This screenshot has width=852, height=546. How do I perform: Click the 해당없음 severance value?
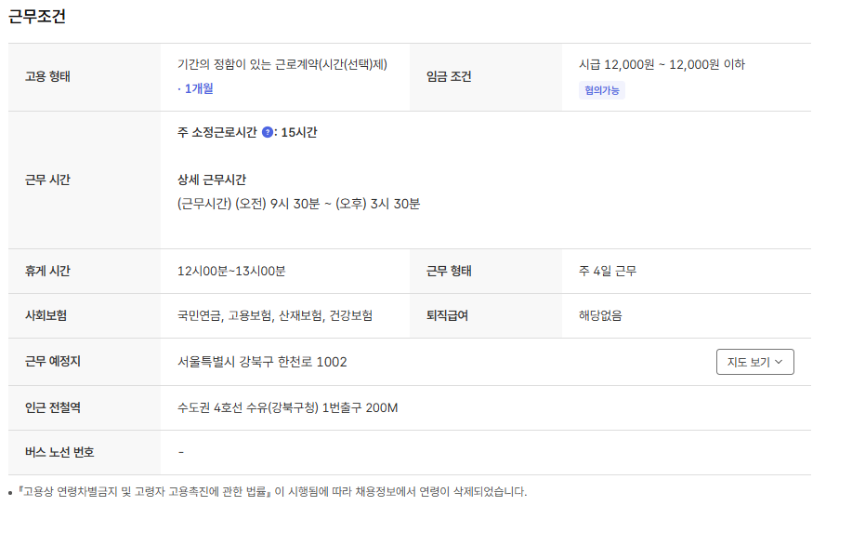(x=600, y=316)
